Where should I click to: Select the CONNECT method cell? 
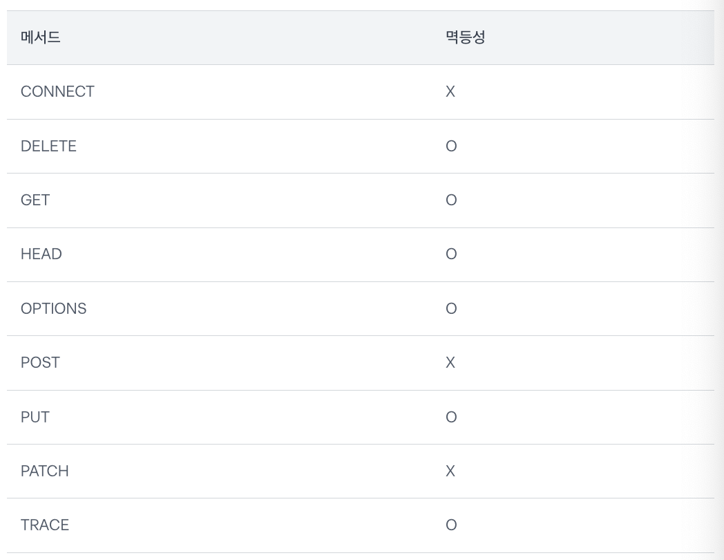point(57,91)
